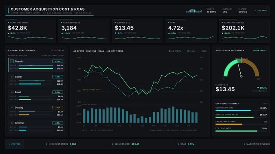Click the ROAS badge on the Display row
This screenshot has height=154, width=275.
click(x=57, y=107)
